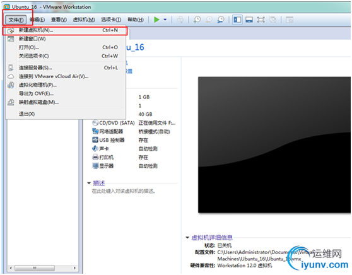Viewport: 352px width, 275px height.
Task: Open the 文件(F) menu
Action: pyautogui.click(x=16, y=20)
